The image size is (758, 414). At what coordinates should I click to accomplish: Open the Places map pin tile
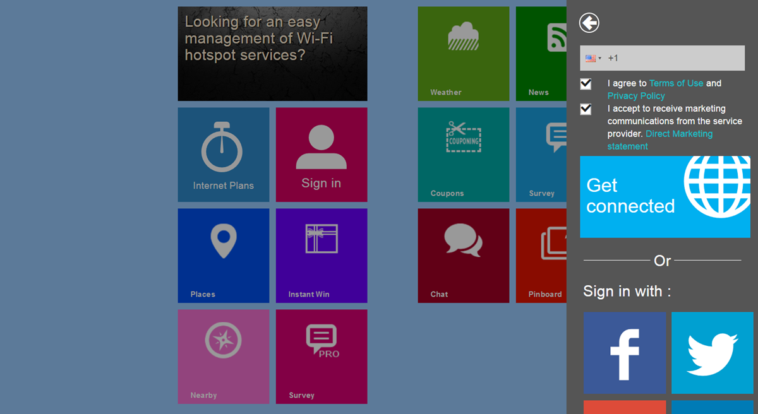click(223, 256)
